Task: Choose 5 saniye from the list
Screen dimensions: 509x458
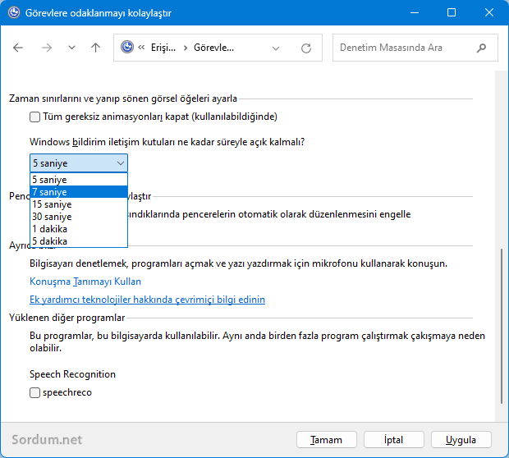Action: click(x=79, y=180)
